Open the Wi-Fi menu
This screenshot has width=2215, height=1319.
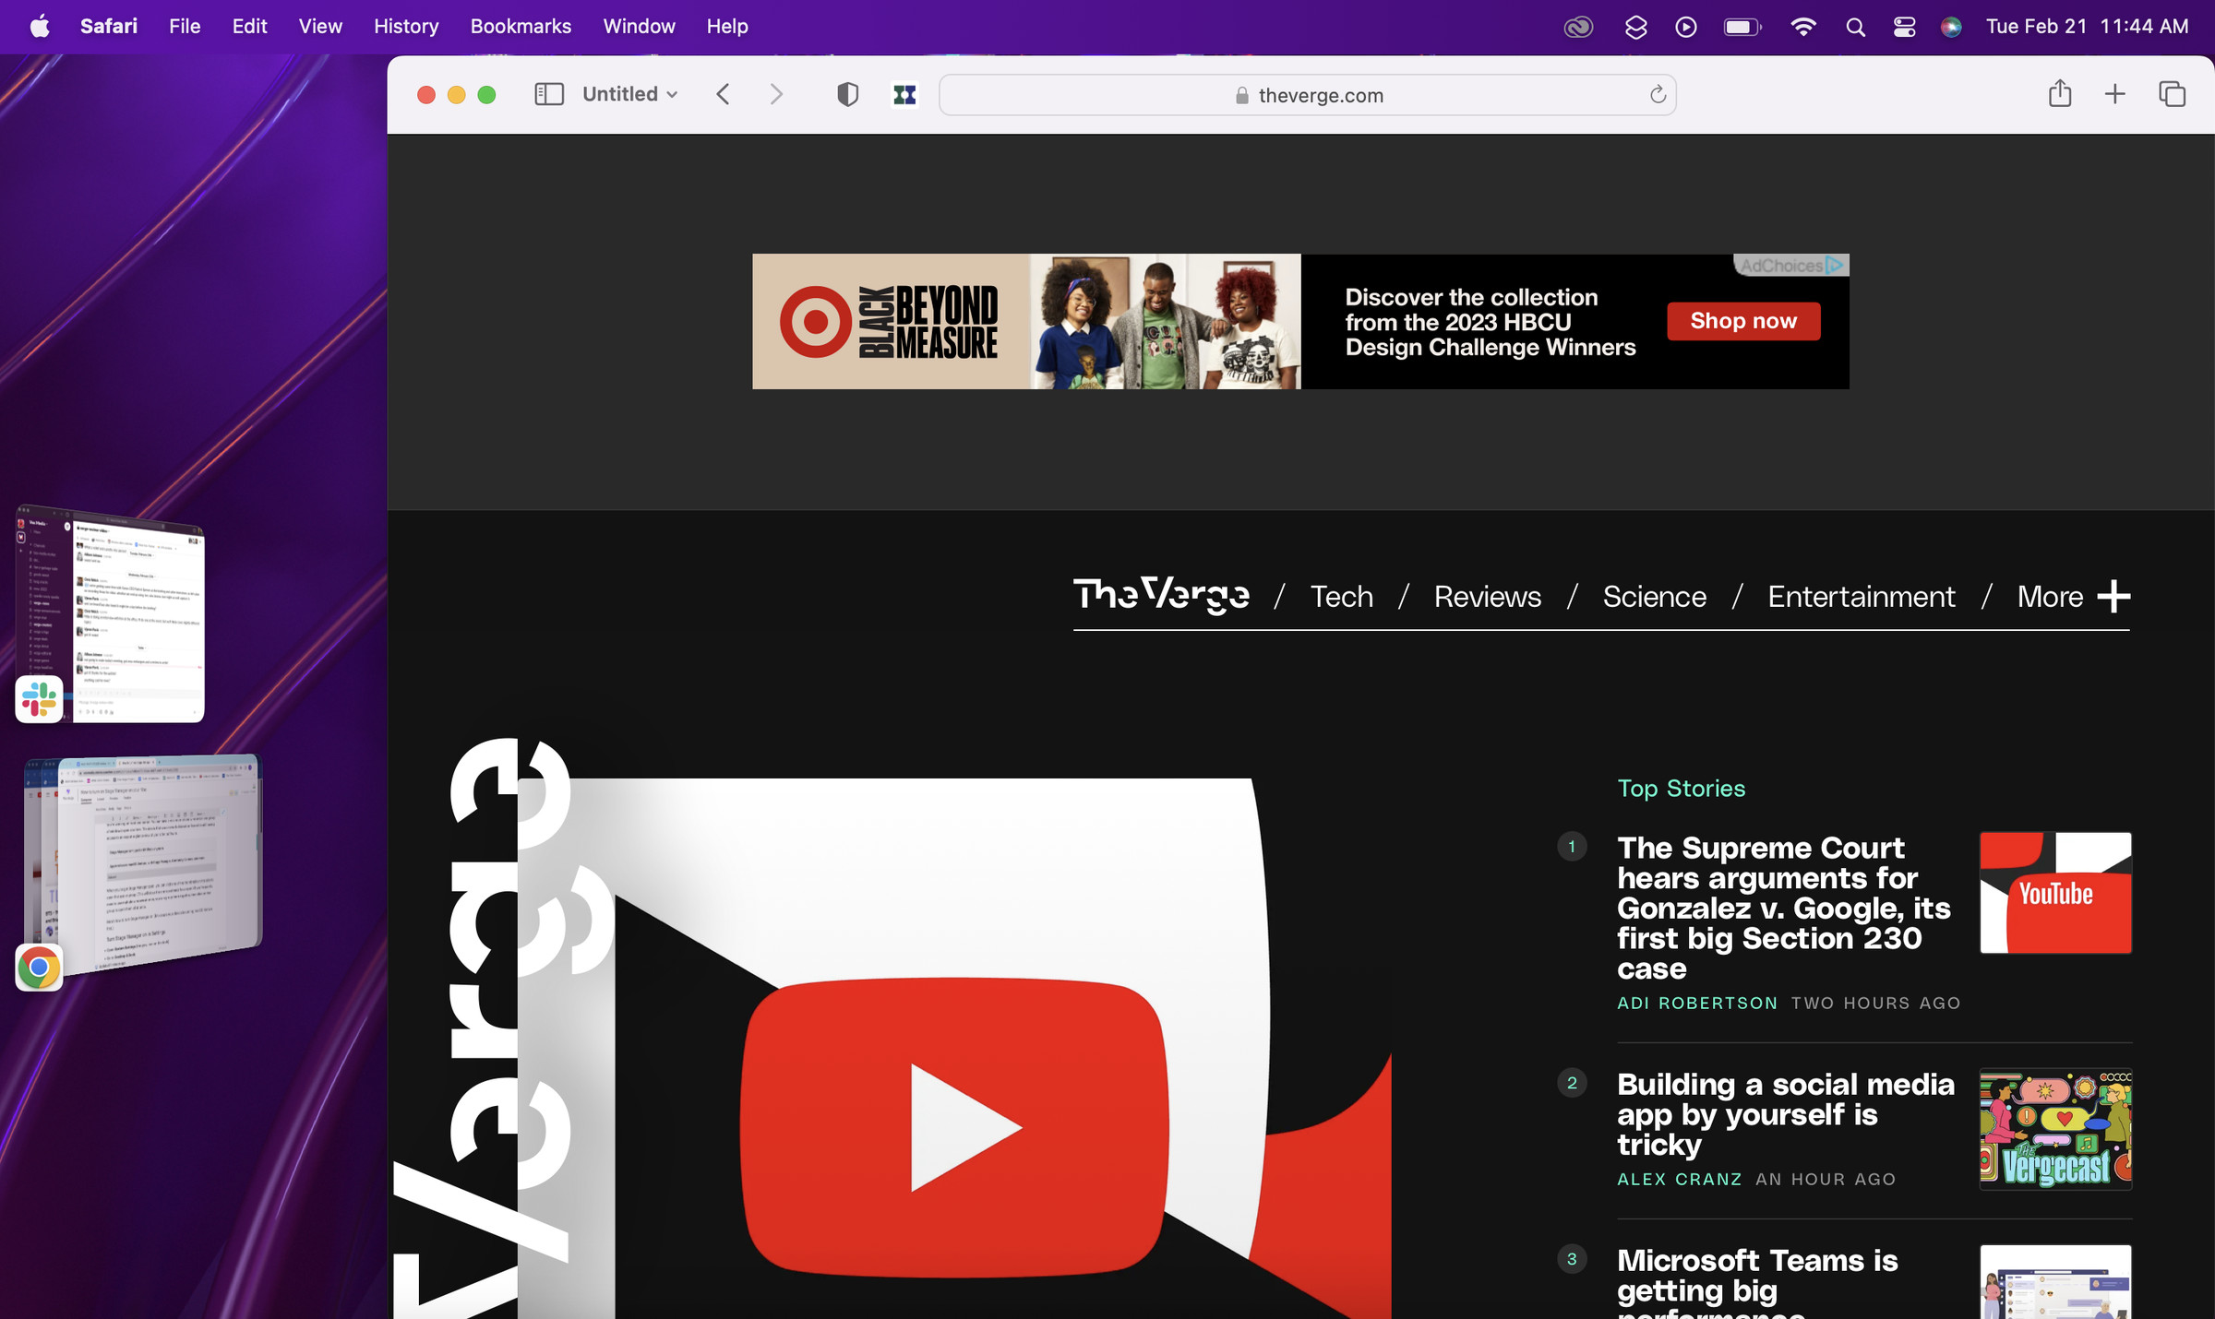(x=1802, y=27)
